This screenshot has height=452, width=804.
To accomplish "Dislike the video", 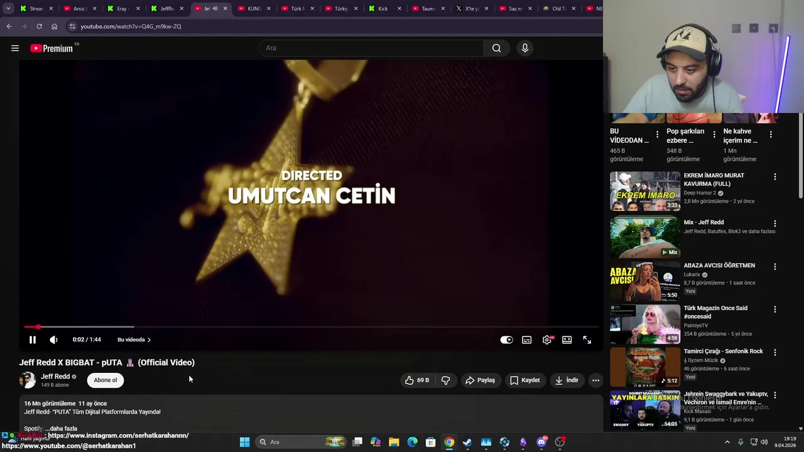I will click(x=445, y=380).
